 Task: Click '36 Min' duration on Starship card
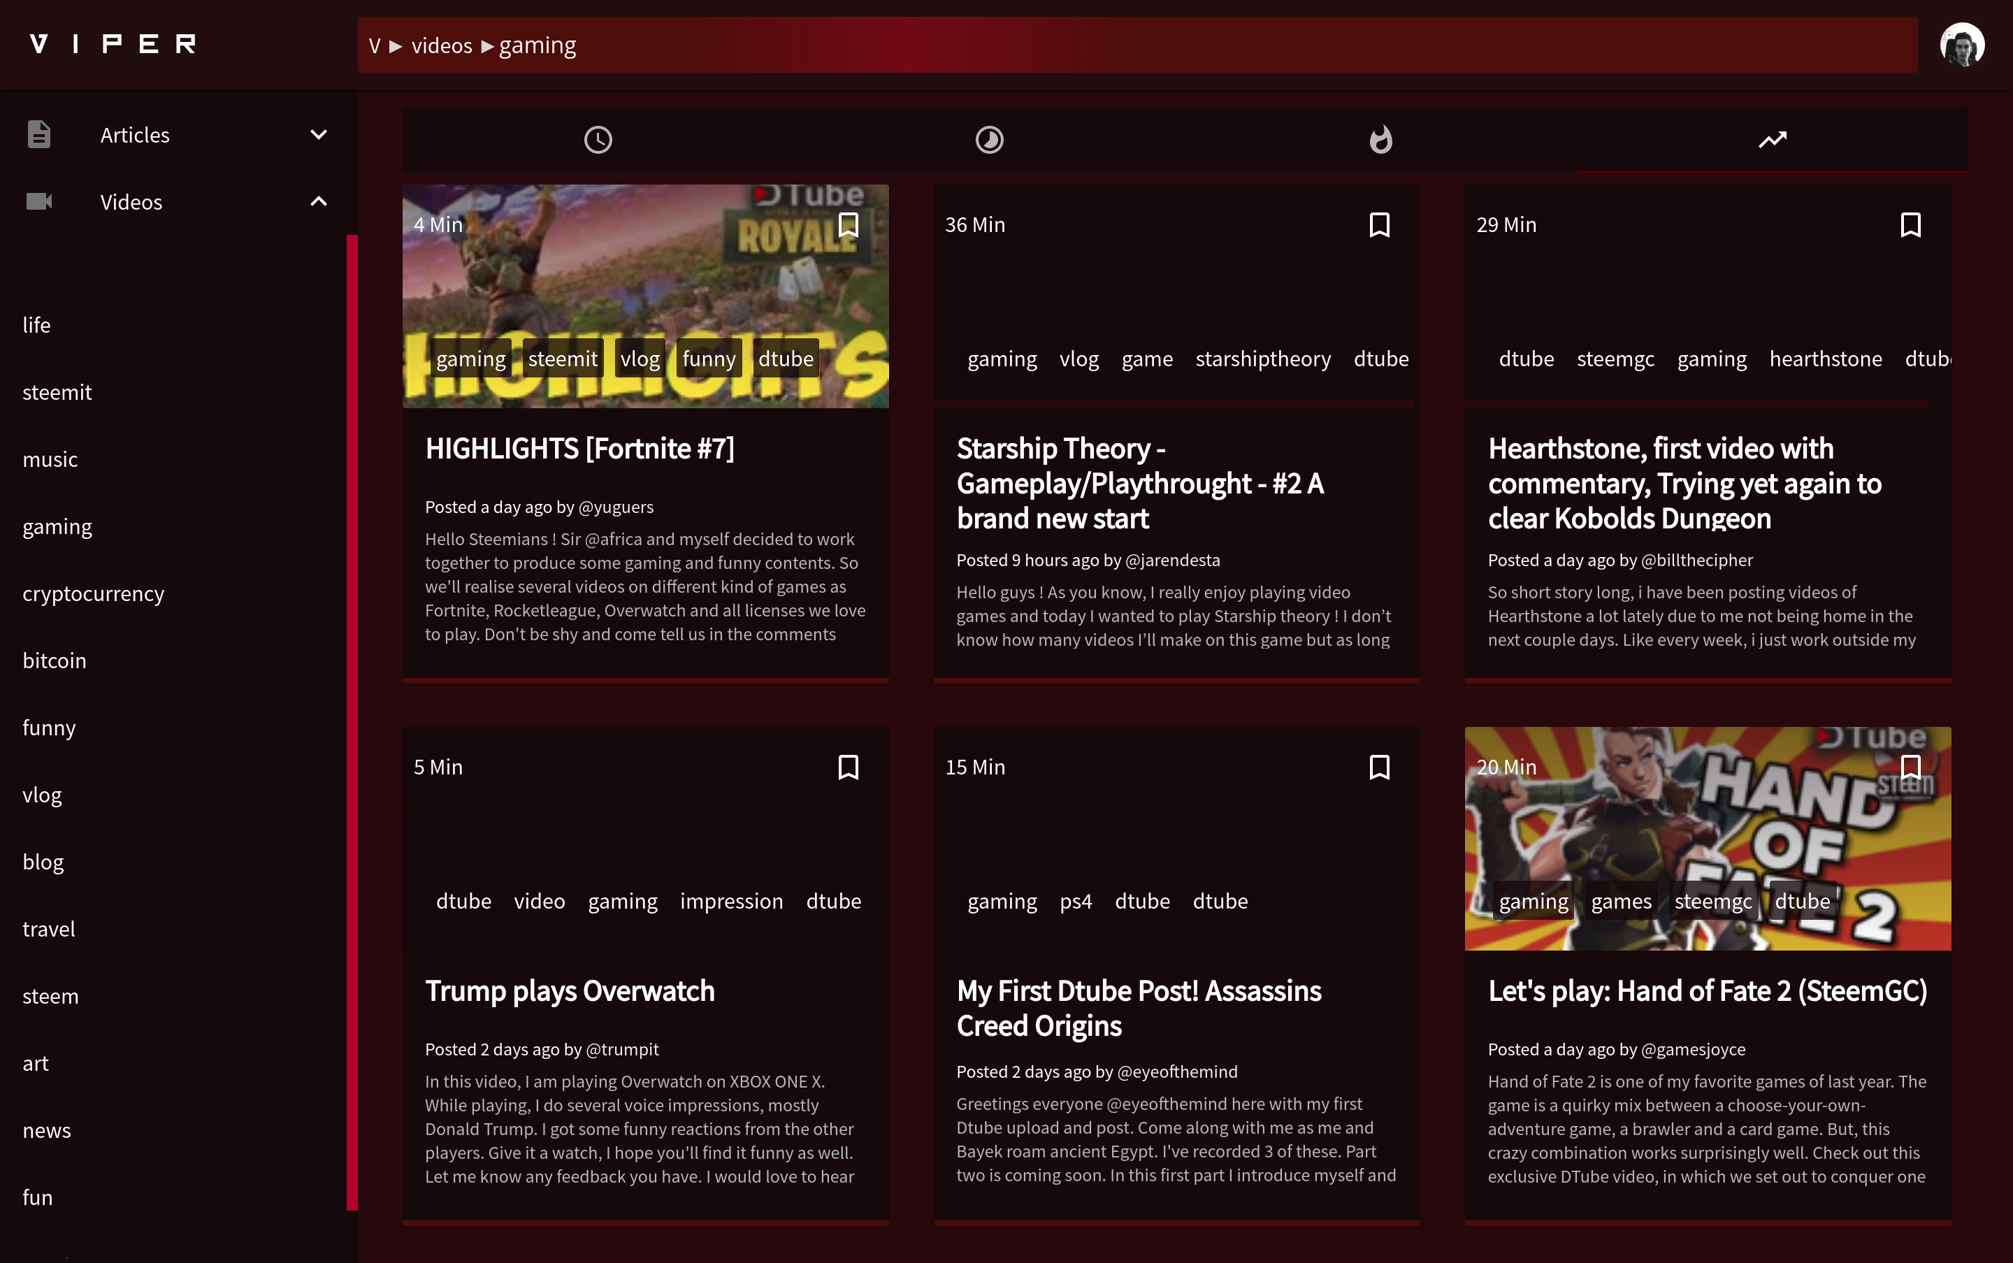tap(975, 224)
